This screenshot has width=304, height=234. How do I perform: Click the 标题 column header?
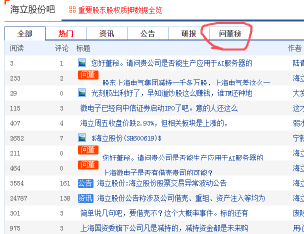click(83, 48)
